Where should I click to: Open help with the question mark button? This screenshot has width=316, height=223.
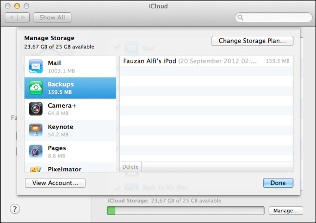pyautogui.click(x=15, y=209)
